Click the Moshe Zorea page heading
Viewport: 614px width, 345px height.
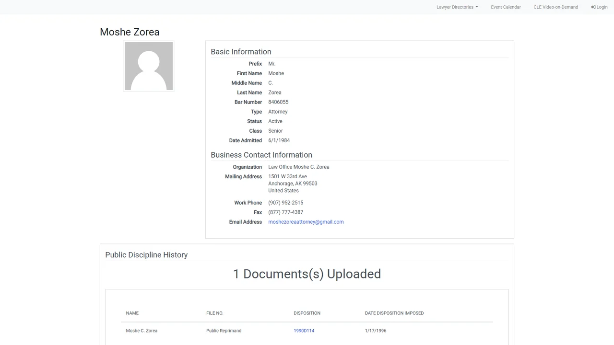tap(130, 32)
